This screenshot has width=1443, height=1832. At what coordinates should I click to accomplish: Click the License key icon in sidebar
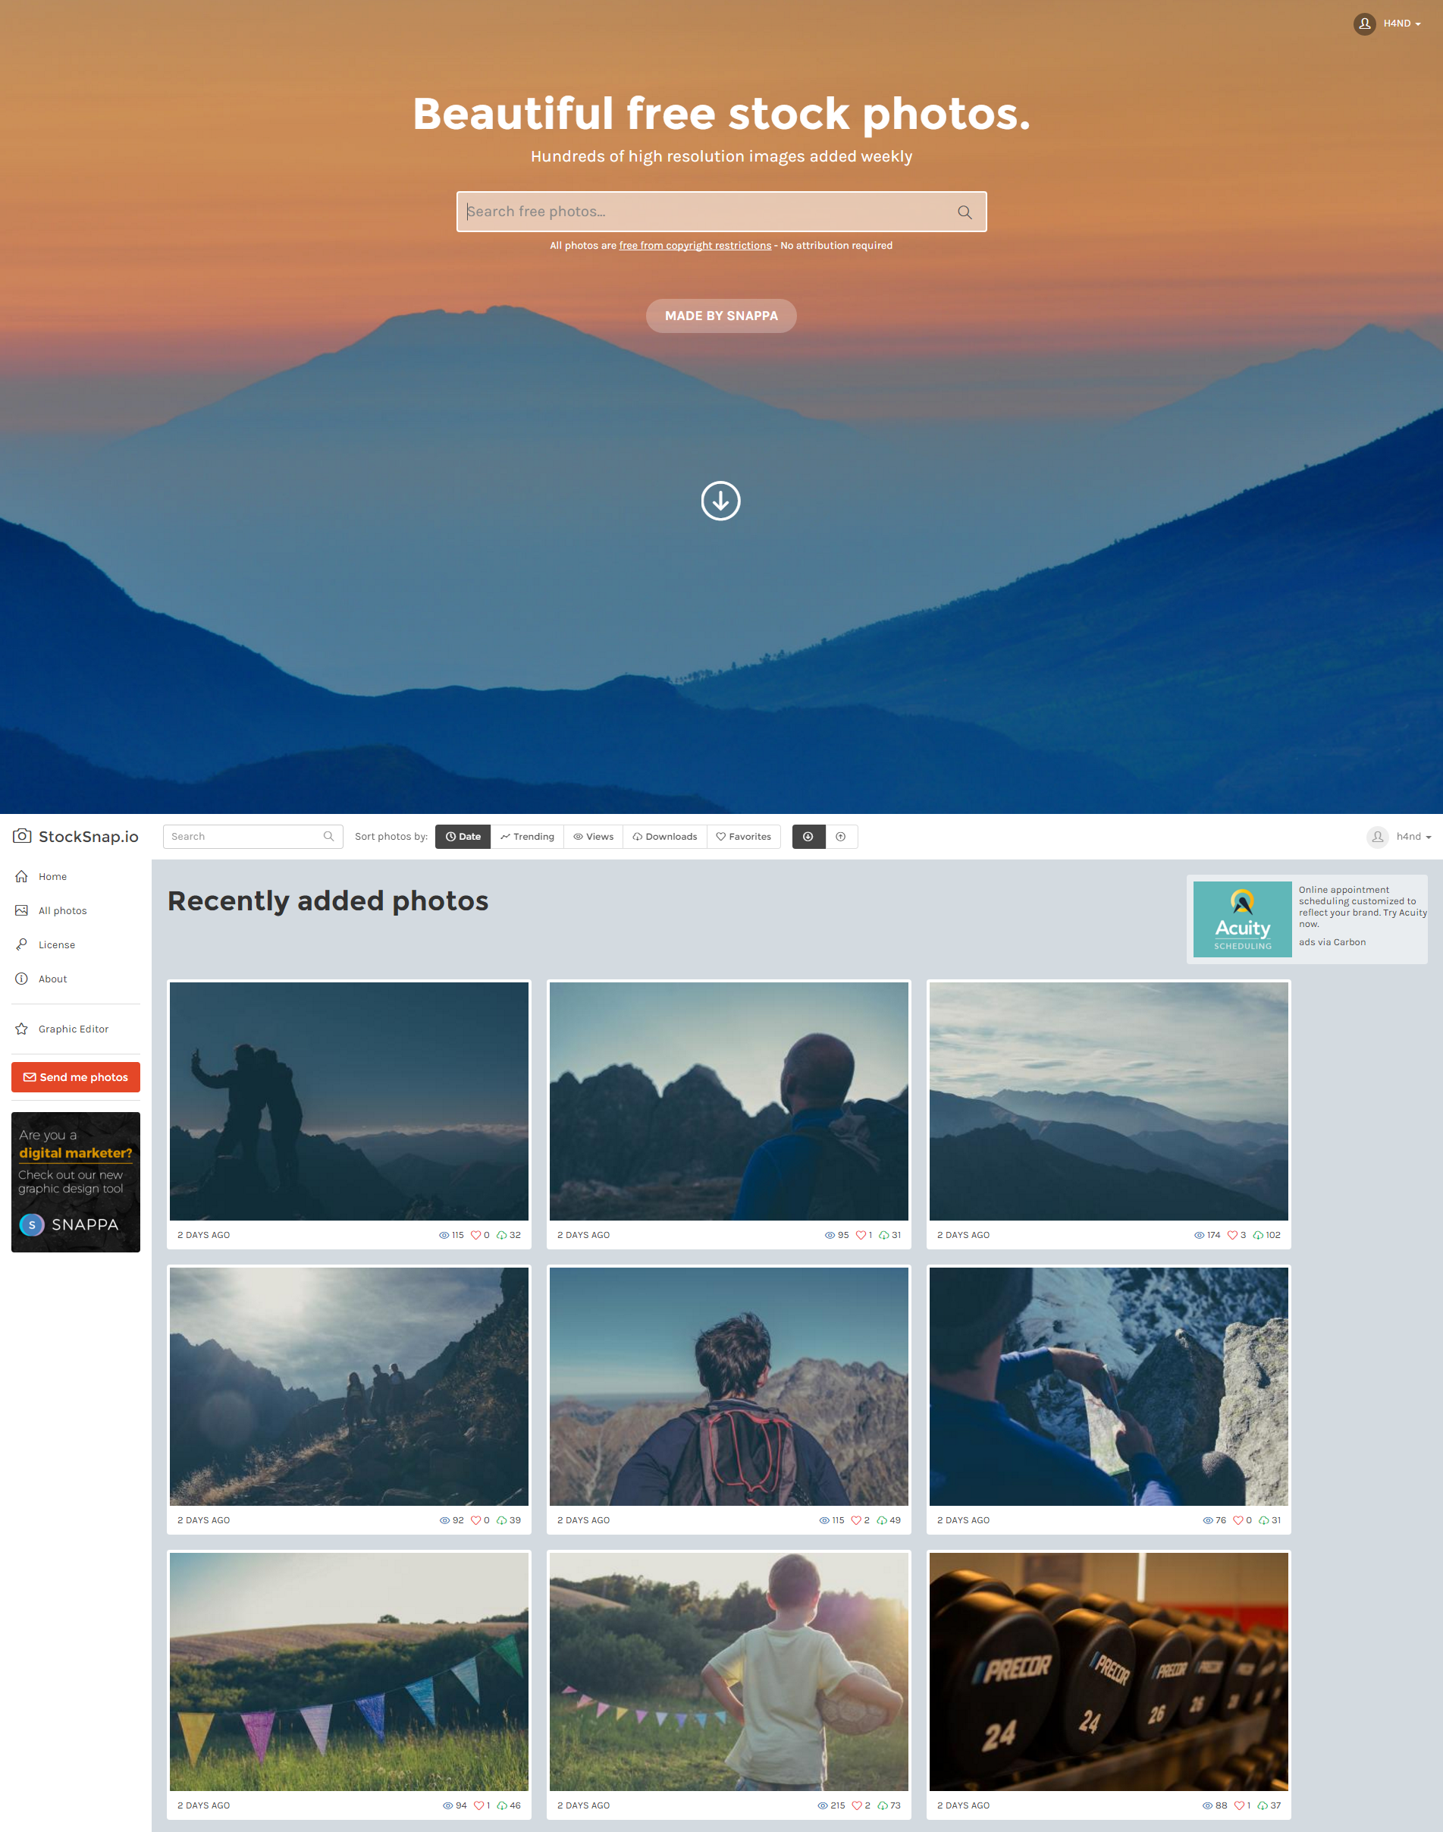[x=22, y=944]
